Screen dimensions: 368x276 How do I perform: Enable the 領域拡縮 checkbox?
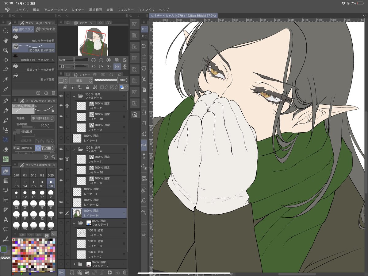point(18,131)
